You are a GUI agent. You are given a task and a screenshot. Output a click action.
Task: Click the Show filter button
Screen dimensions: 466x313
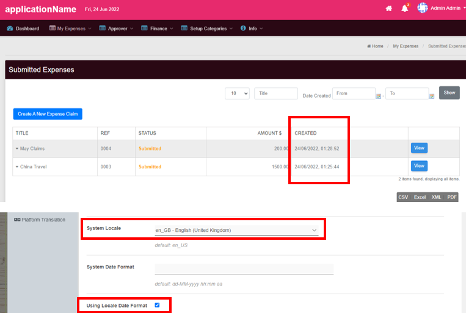(x=449, y=93)
